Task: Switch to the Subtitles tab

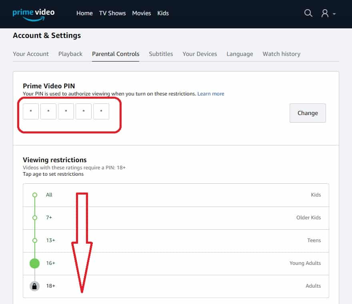Action: (x=161, y=54)
